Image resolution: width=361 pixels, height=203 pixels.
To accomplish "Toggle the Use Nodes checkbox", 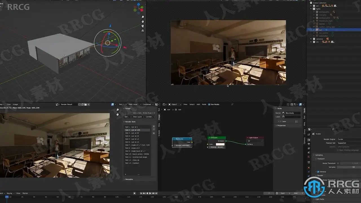I will coord(209,104).
